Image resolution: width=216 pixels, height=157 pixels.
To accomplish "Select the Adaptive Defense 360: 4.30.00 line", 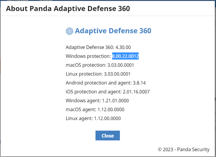I will click(98, 47).
